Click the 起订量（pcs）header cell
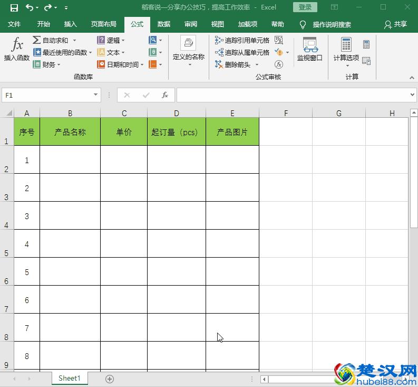Screen dimensions: 418x387 pyautogui.click(x=177, y=132)
